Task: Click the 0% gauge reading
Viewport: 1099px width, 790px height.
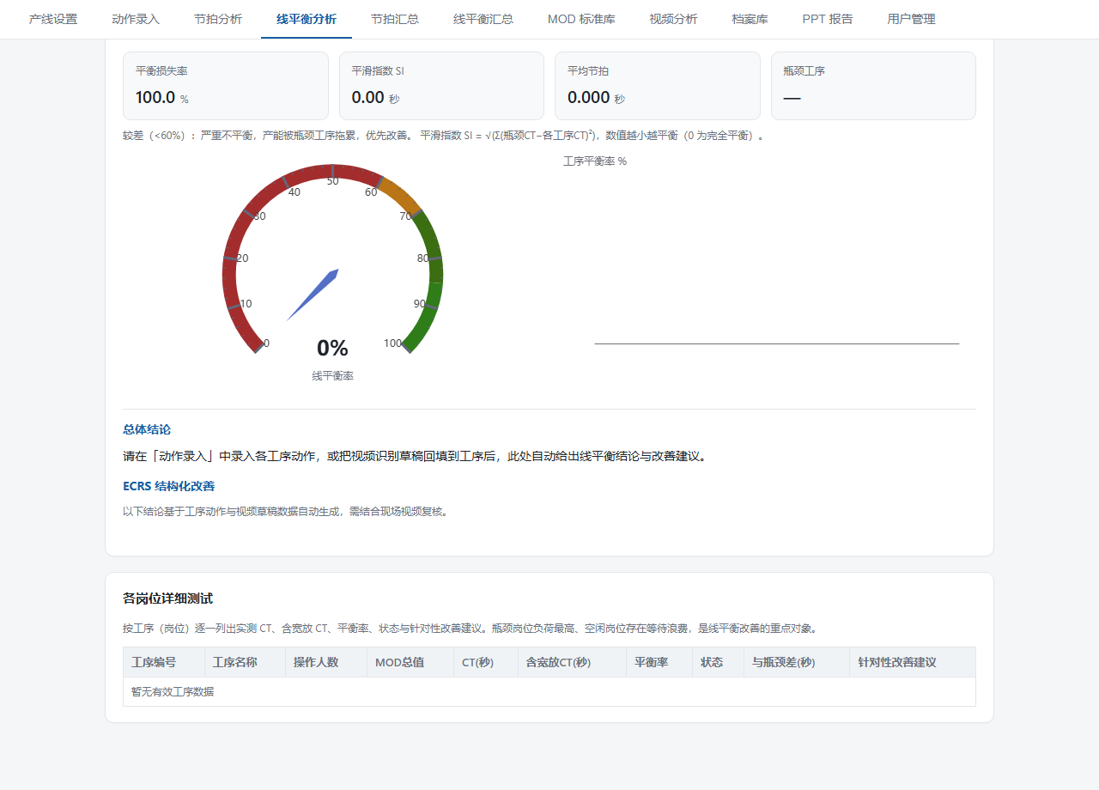Action: click(x=332, y=348)
